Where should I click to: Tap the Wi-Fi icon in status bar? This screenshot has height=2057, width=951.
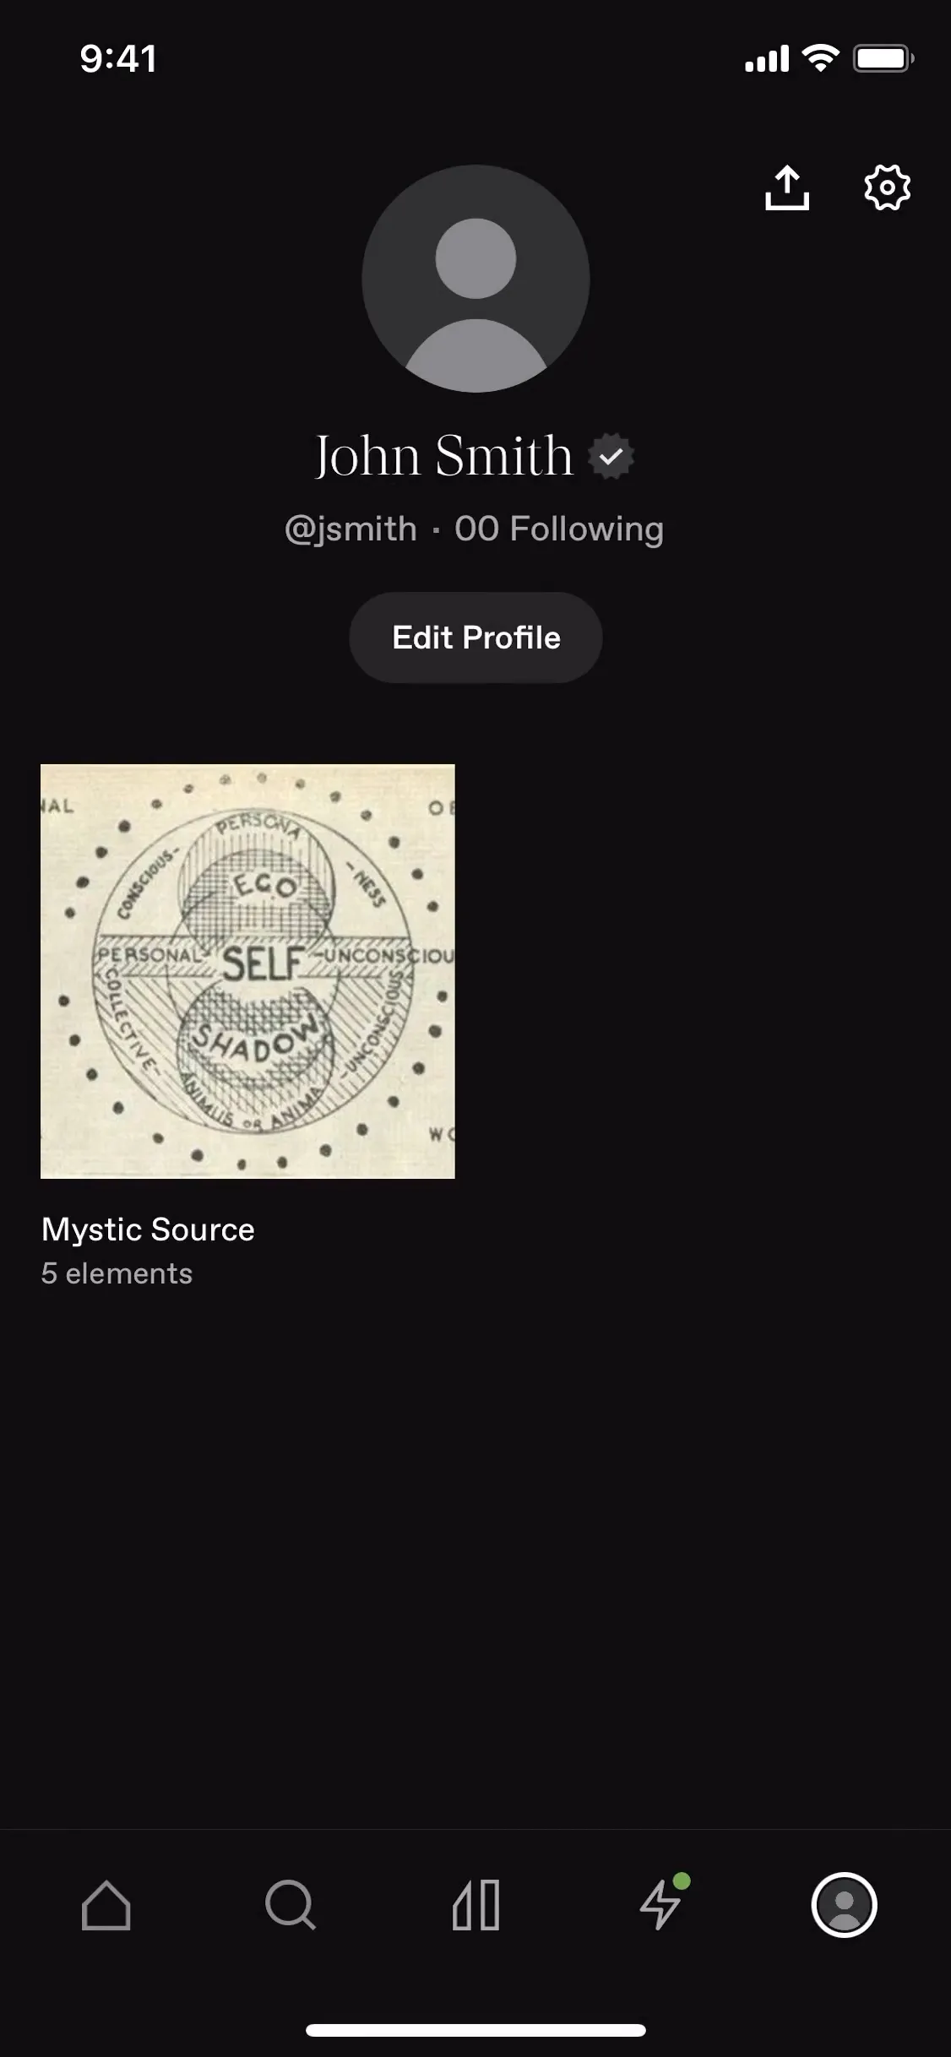pos(819,58)
